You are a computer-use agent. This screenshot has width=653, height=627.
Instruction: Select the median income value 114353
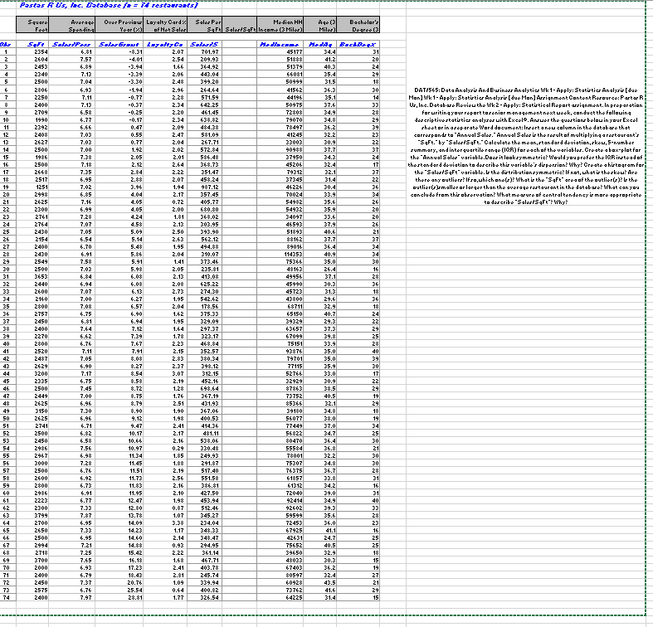pos(293,254)
